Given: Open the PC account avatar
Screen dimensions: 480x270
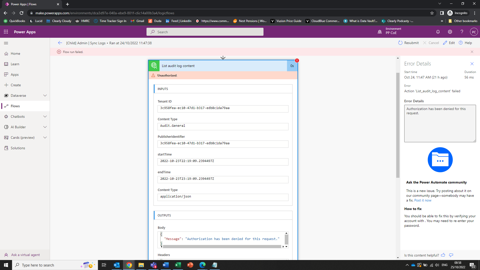Looking at the screenshot, I should pos(474,32).
